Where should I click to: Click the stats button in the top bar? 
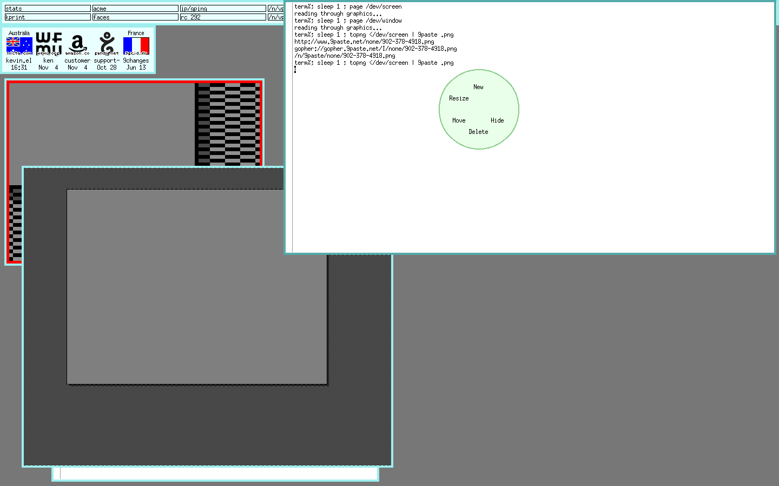pyautogui.click(x=48, y=9)
